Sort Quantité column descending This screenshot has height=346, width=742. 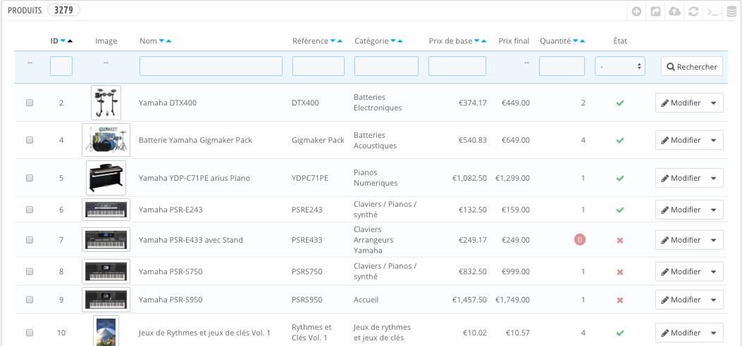(576, 41)
